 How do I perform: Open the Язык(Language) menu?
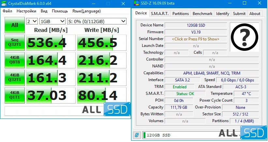coord(86,11)
